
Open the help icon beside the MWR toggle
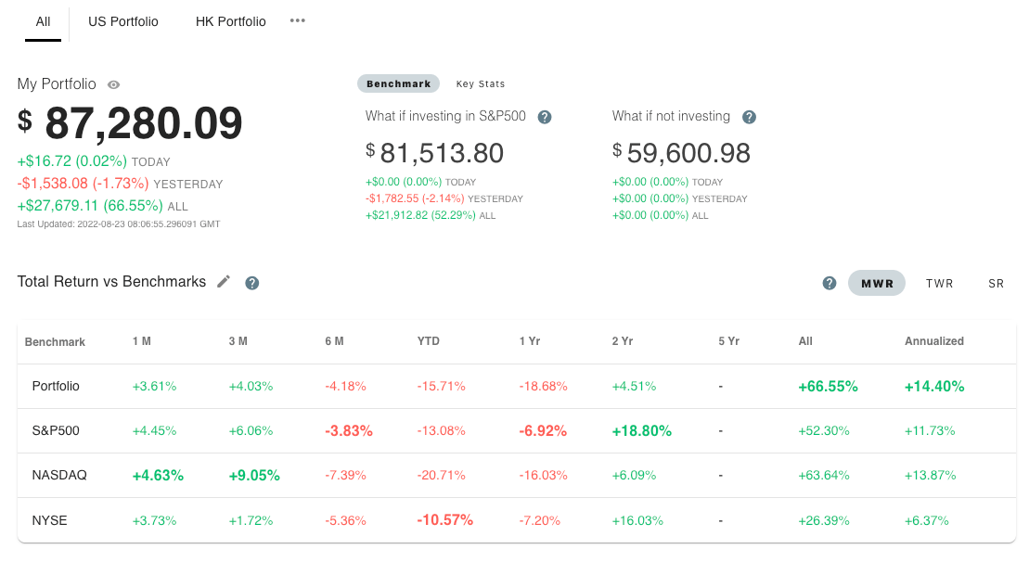pyautogui.click(x=829, y=283)
